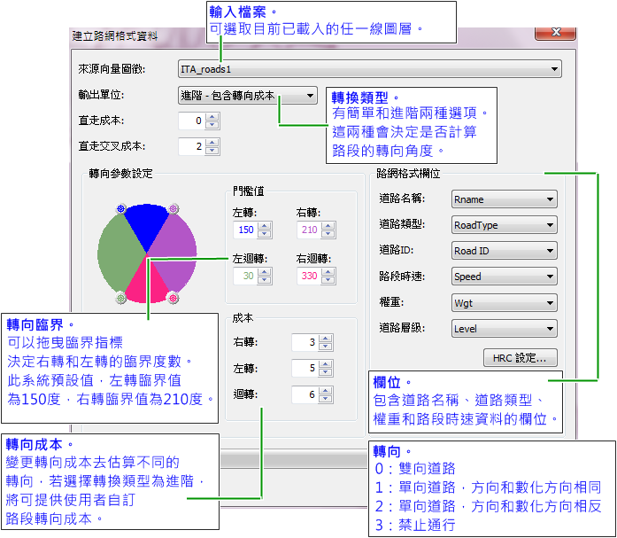The width and height of the screenshot is (617, 538).
Task: Click the 直走成本 input field showing 0
Action: pyautogui.click(x=192, y=121)
